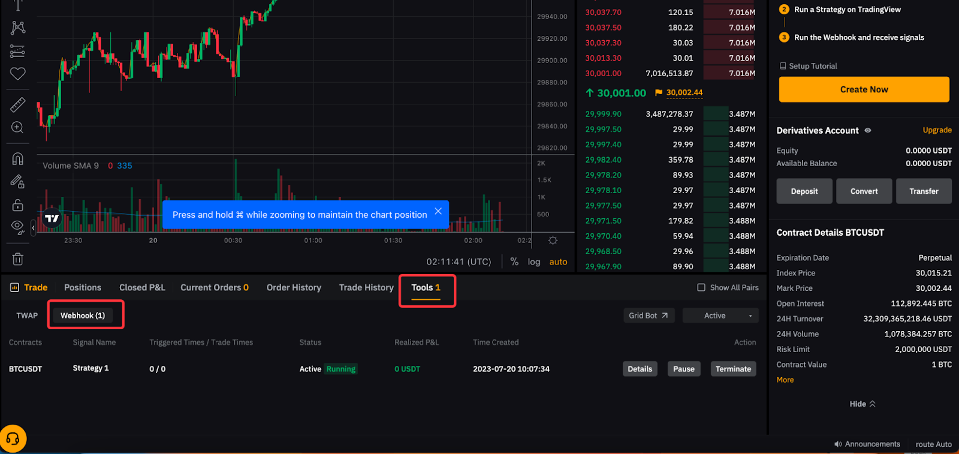This screenshot has height=454, width=959.
Task: Activate the zoom in magnifier tool
Action: coord(17,127)
